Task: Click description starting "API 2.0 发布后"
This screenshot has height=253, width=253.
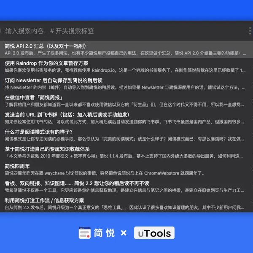Action: pyautogui.click(x=125, y=53)
